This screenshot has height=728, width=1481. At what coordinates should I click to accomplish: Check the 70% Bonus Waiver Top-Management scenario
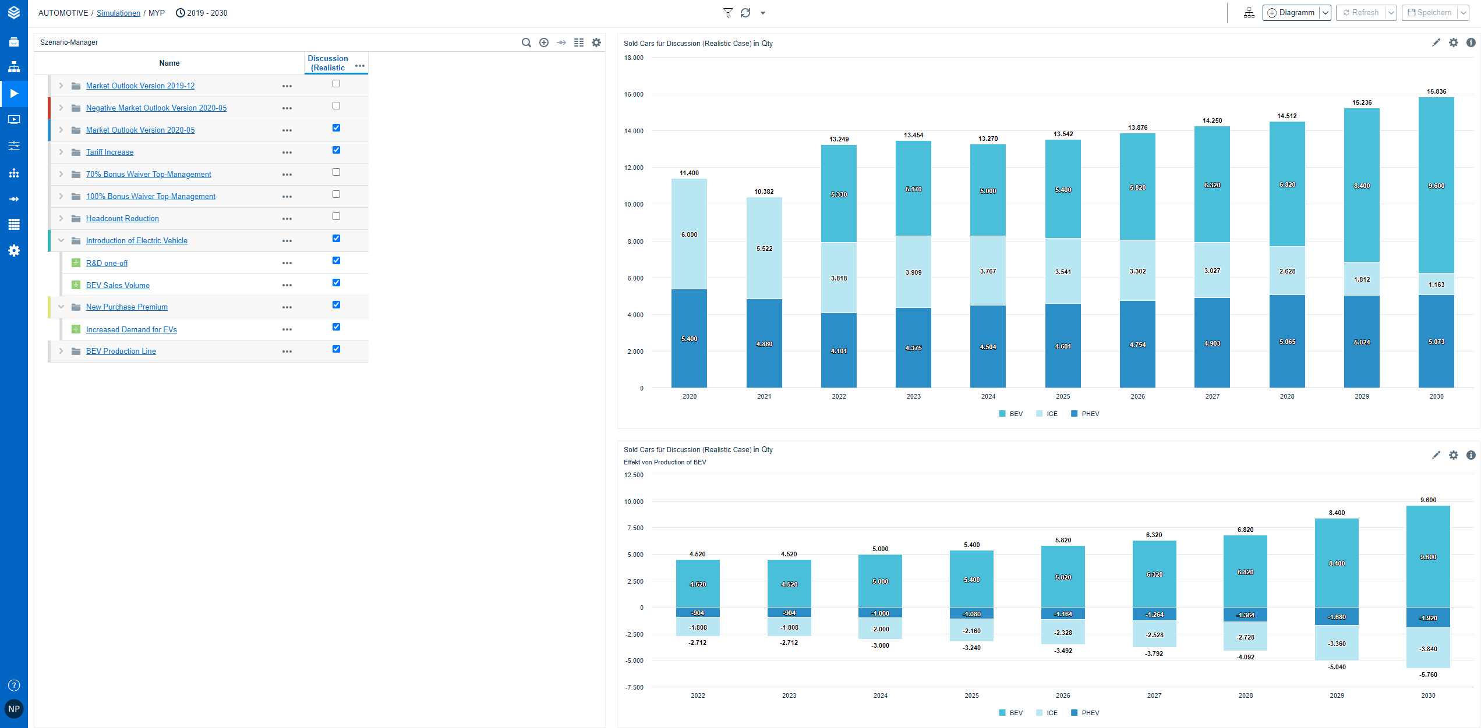click(x=335, y=172)
